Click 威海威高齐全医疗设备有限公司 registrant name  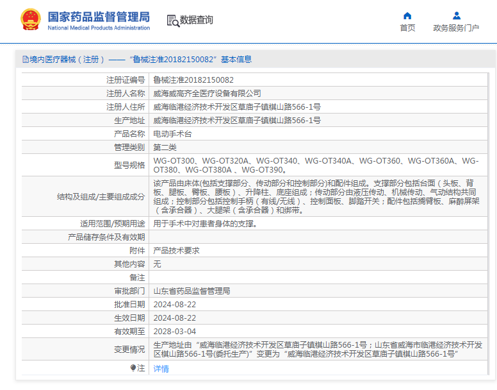coord(207,93)
